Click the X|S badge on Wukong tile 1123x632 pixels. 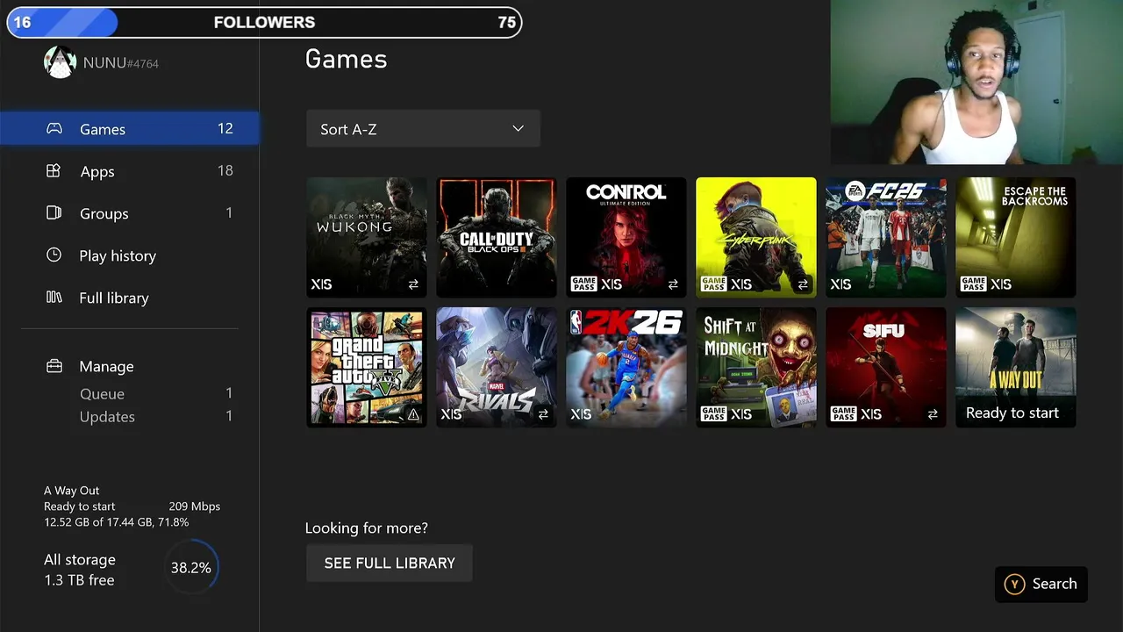(x=321, y=284)
